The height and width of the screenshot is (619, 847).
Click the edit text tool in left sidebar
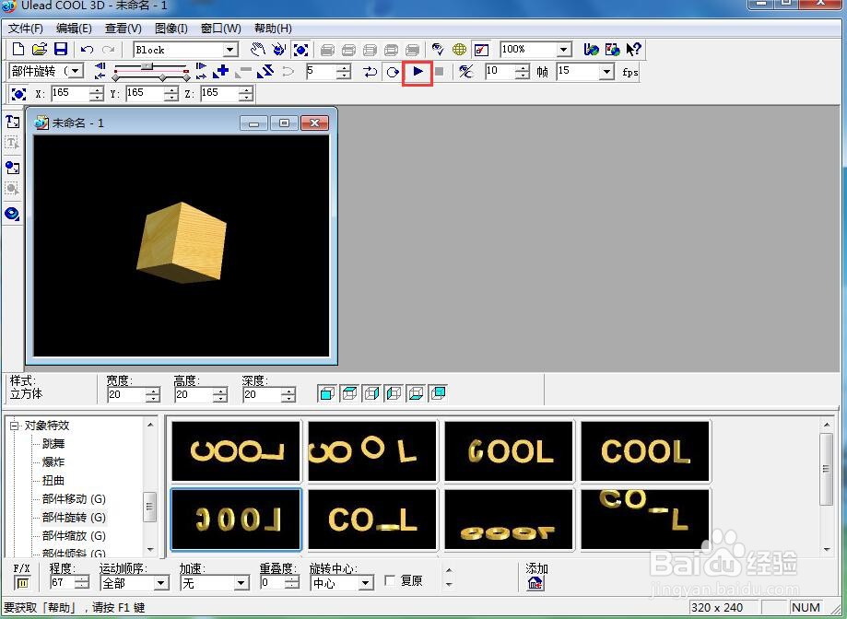point(12,143)
